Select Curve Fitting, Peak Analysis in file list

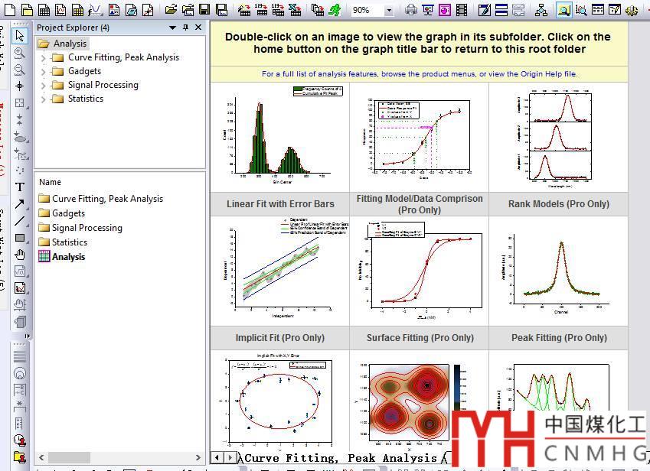(101, 199)
